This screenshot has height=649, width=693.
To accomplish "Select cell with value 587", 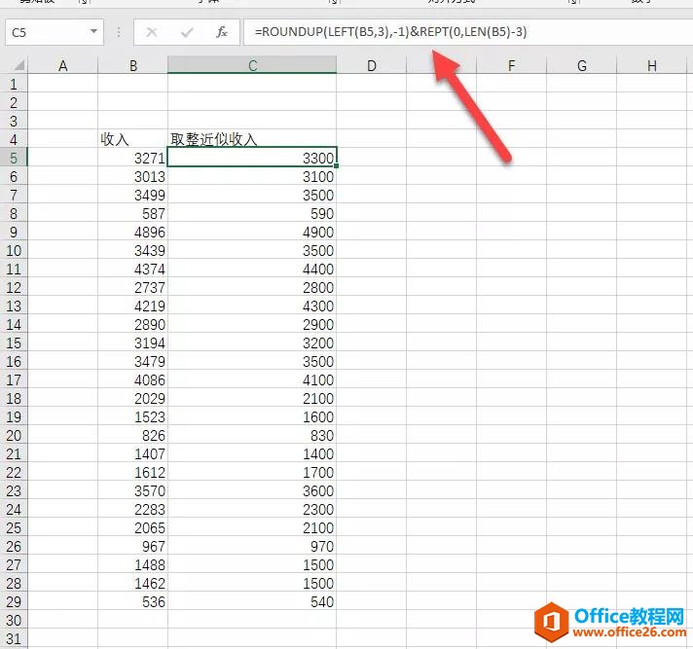I will click(x=133, y=213).
